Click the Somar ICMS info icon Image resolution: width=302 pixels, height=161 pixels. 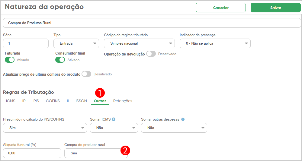(x=114, y=119)
